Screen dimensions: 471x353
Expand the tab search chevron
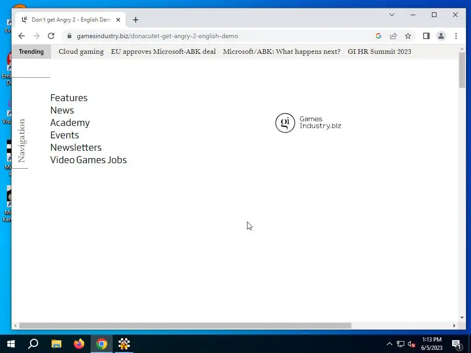(392, 15)
